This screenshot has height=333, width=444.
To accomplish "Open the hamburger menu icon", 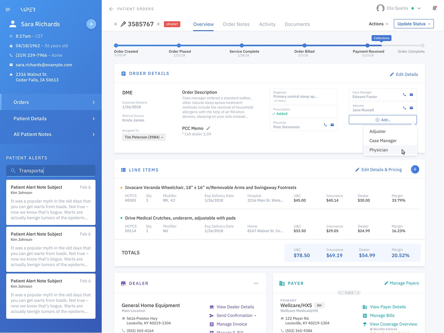I will [x=8, y=9].
